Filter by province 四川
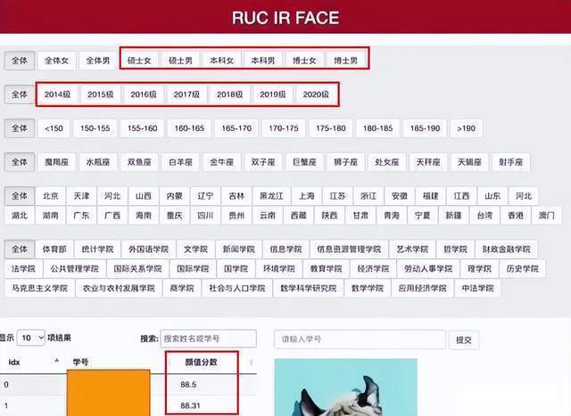Image resolution: width=571 pixels, height=416 pixels. [205, 216]
